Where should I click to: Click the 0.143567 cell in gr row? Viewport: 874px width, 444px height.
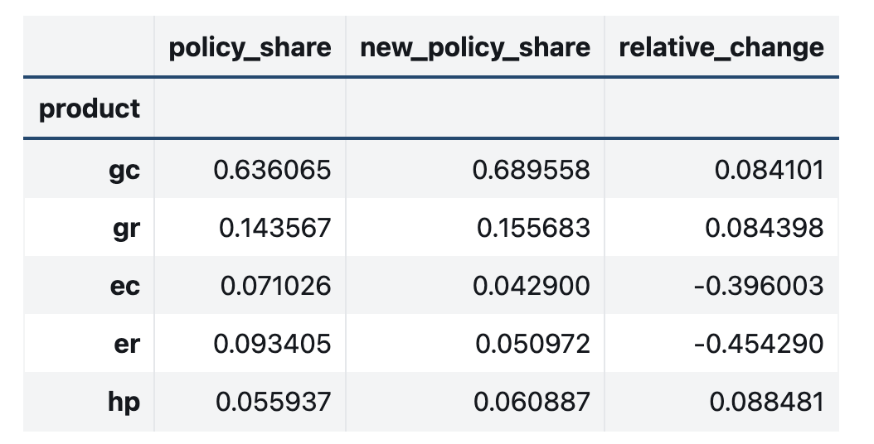click(273, 228)
